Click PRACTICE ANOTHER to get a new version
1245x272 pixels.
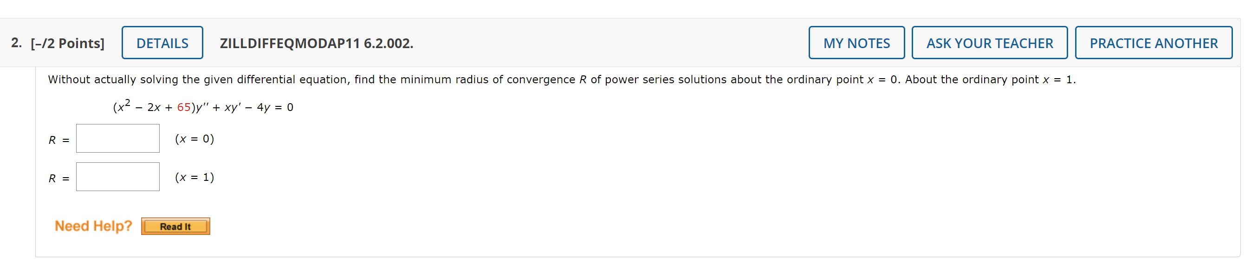pyautogui.click(x=1153, y=43)
